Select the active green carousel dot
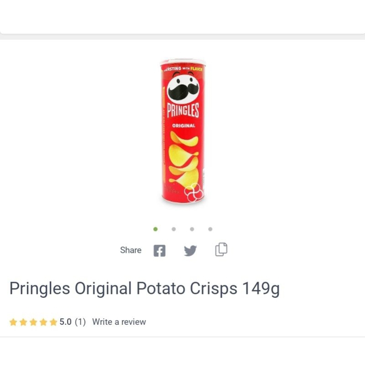Screen dimensions: 365x365 pyautogui.click(x=156, y=229)
